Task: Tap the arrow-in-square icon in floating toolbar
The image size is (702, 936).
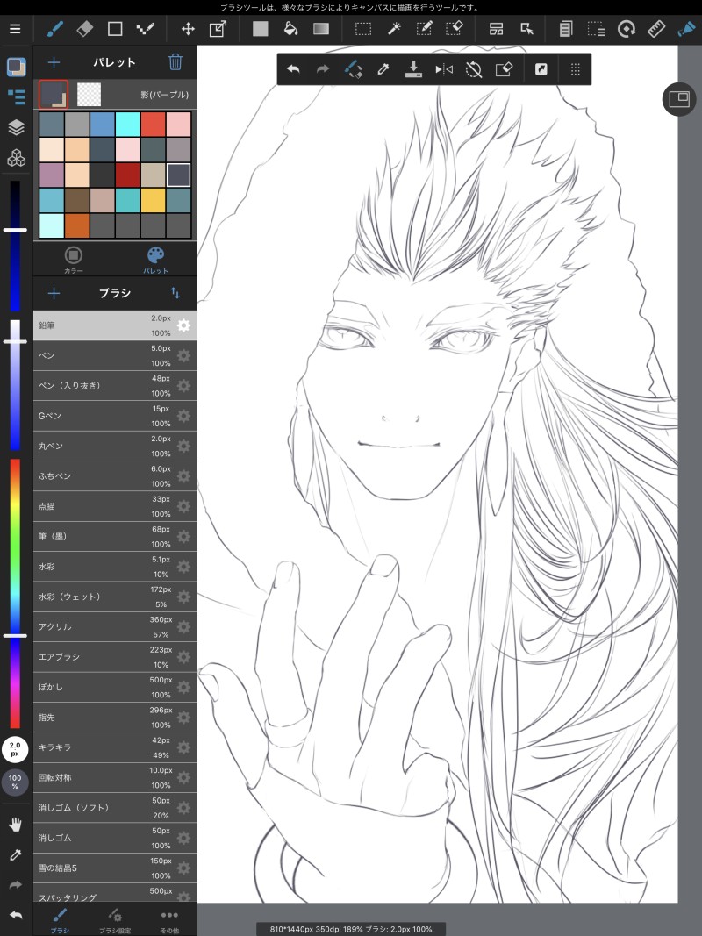Action: pos(541,69)
